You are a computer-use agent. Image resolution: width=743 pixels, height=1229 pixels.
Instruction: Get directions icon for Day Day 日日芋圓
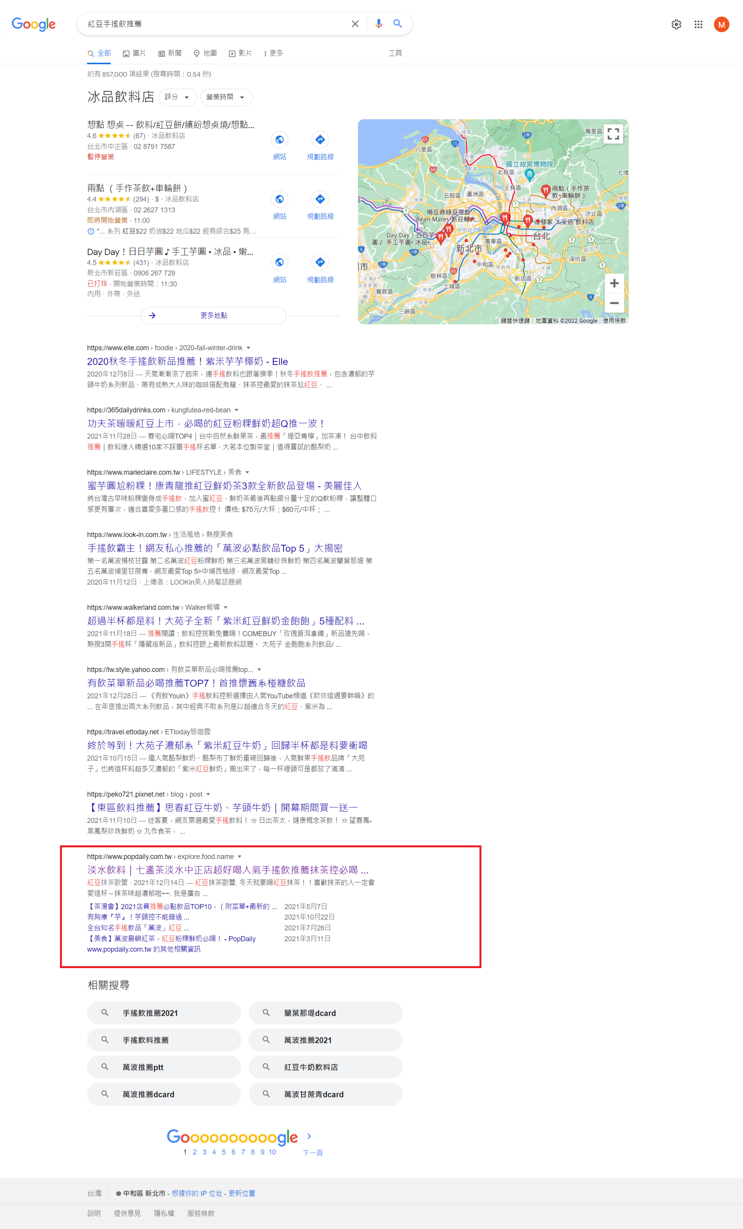pos(320,262)
